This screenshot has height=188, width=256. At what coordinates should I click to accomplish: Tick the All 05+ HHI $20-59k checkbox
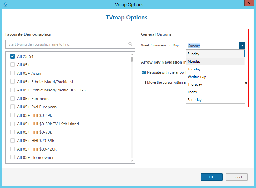pyautogui.click(x=12, y=141)
